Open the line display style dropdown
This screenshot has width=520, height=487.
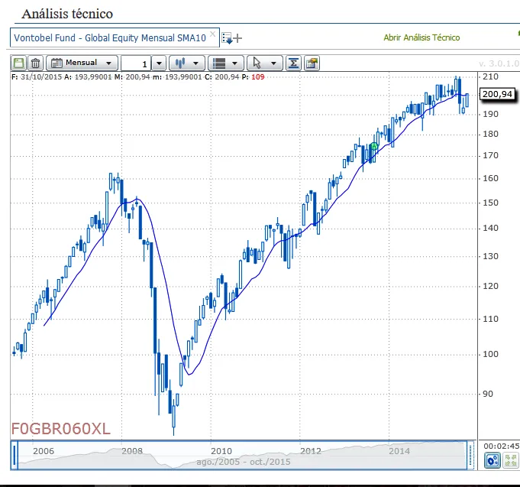coord(226,63)
